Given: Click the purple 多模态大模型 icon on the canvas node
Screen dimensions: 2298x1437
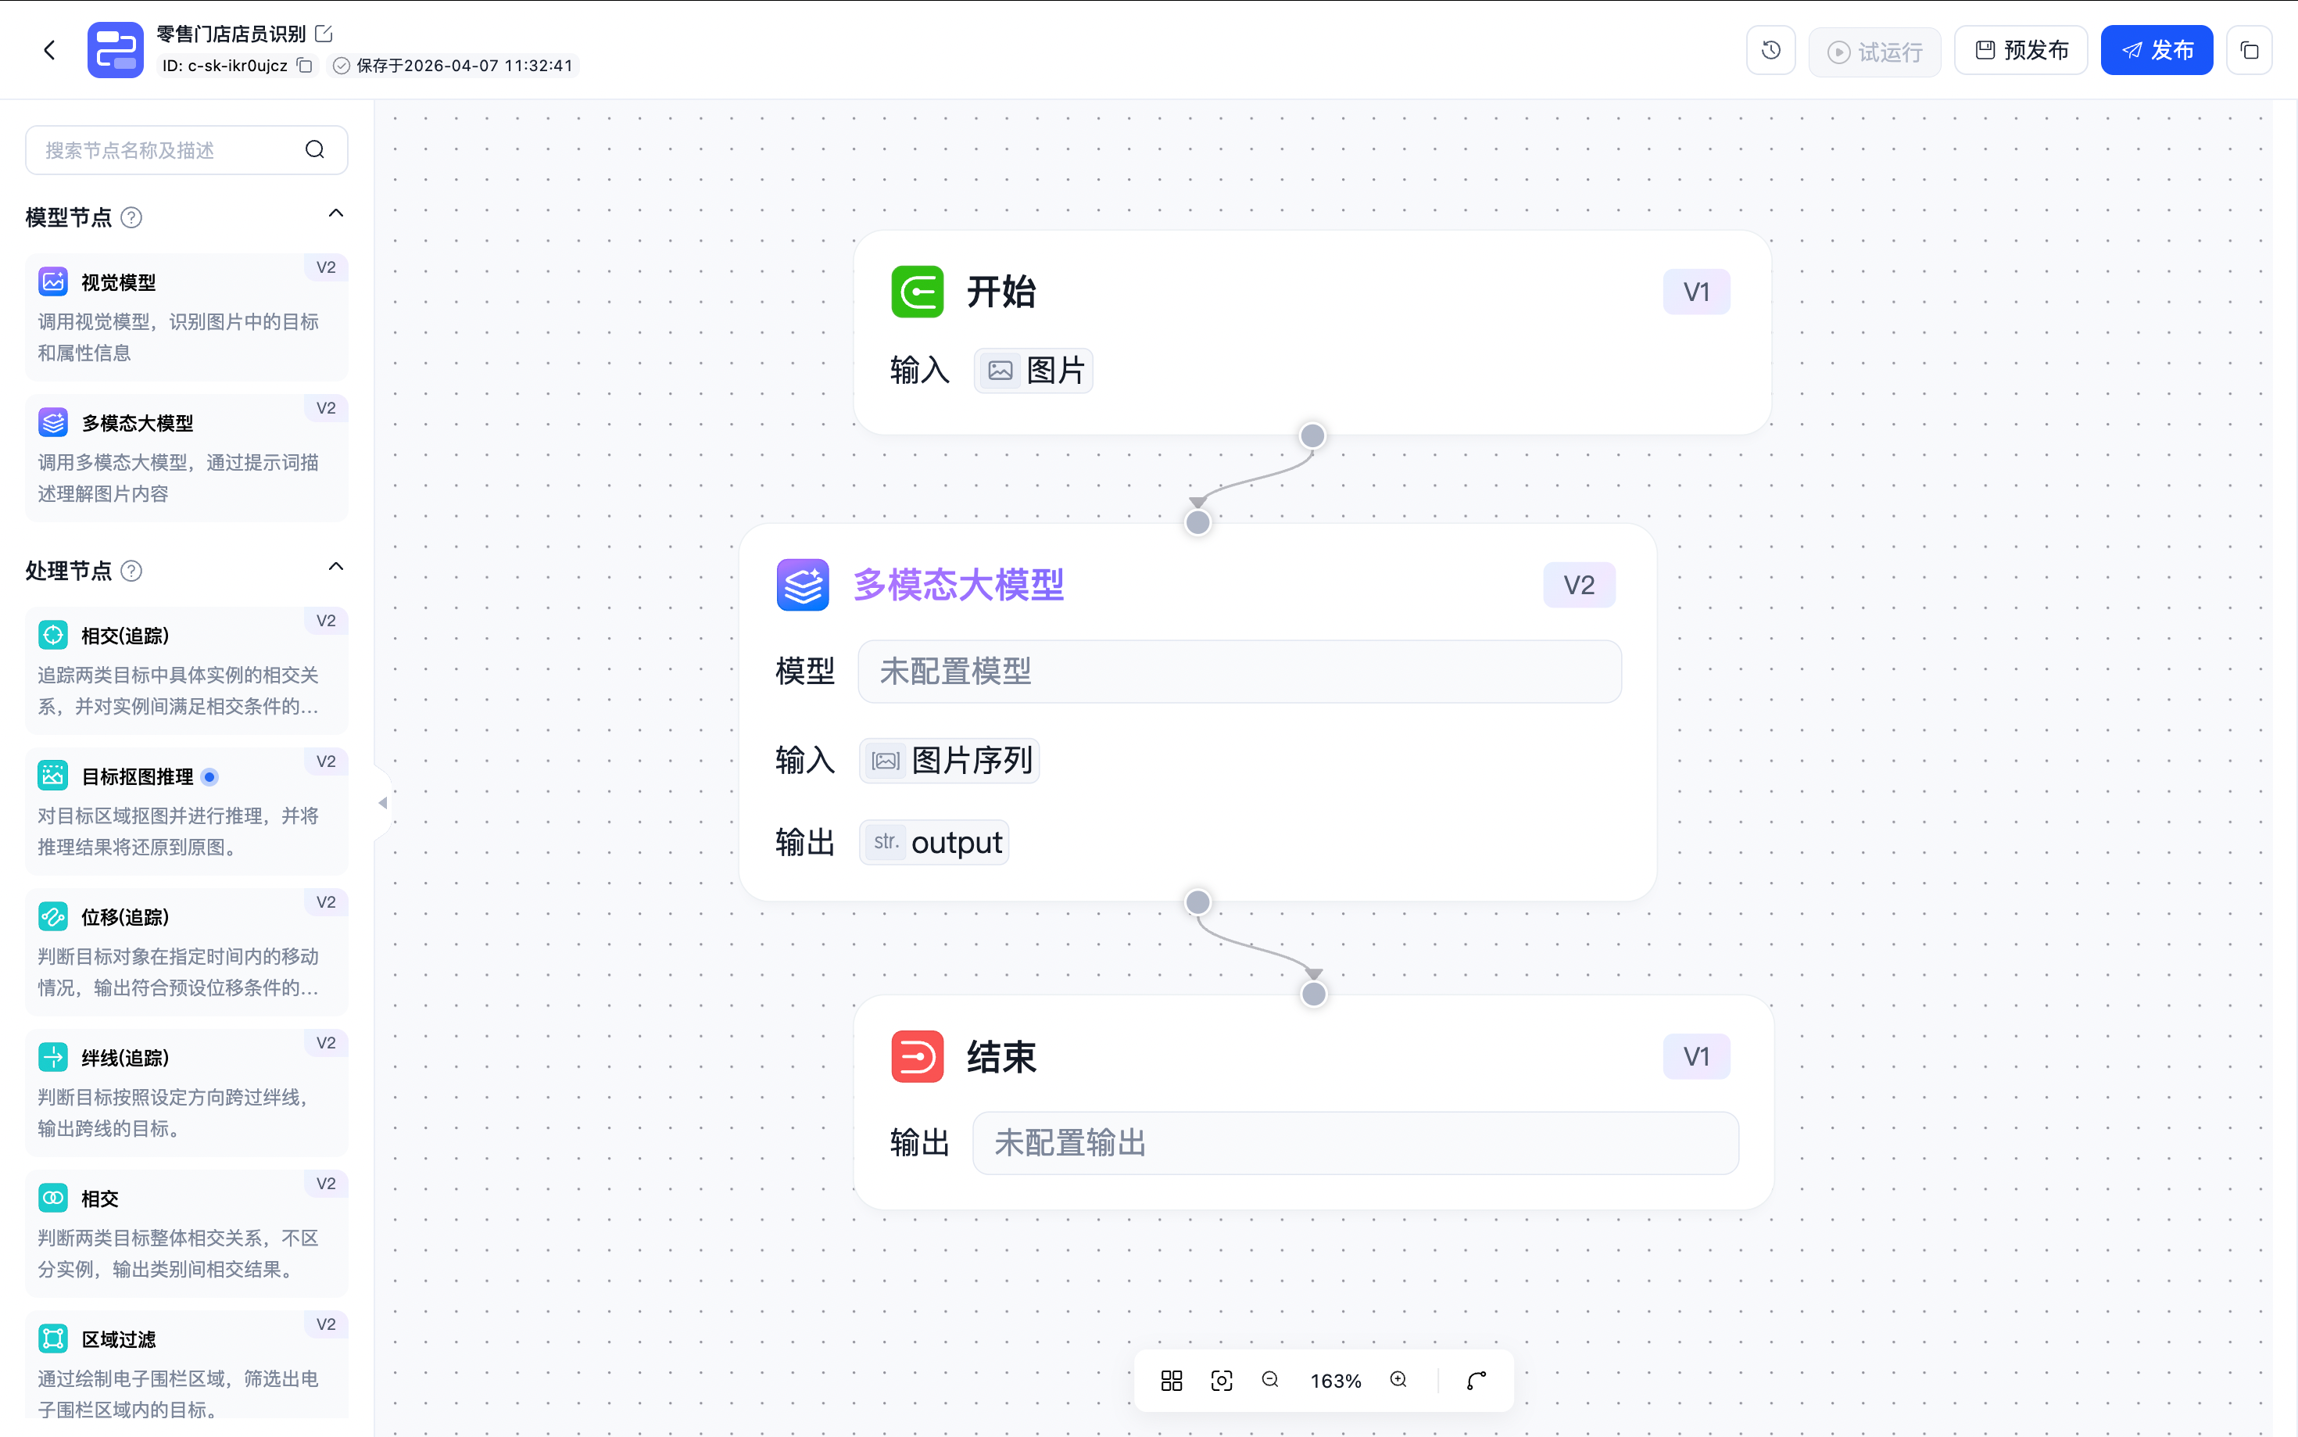Looking at the screenshot, I should coord(803,585).
